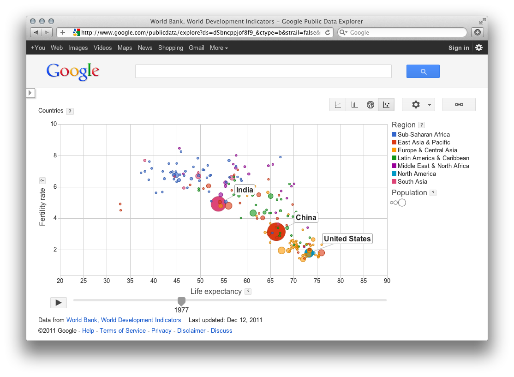The width and height of the screenshot is (514, 377).
Task: Switch to Images in the navigation bar
Action: pos(78,48)
